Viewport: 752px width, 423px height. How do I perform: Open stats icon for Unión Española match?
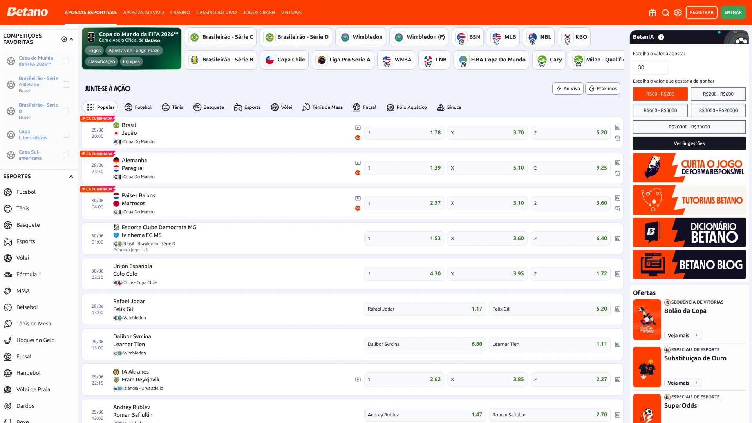[618, 274]
